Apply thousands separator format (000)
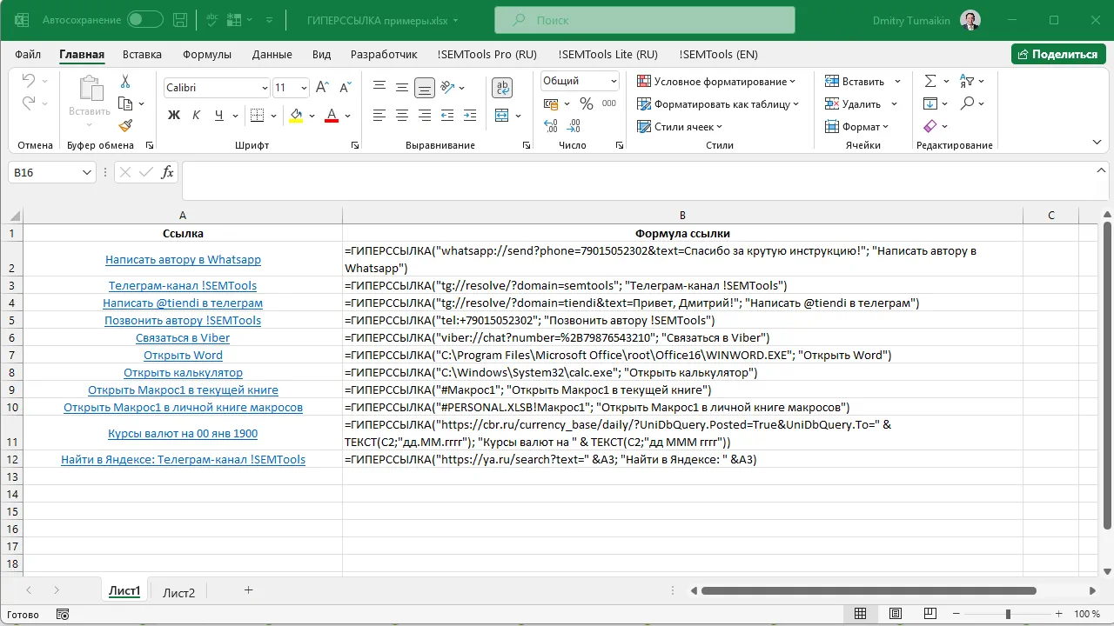Viewport: 1114px width, 626px height. click(x=609, y=103)
